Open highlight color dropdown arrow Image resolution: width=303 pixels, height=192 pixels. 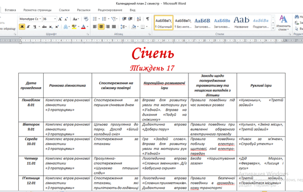pyautogui.click(x=78, y=27)
